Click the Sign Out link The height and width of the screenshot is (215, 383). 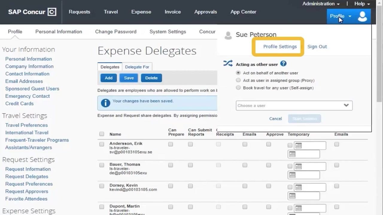(x=317, y=47)
